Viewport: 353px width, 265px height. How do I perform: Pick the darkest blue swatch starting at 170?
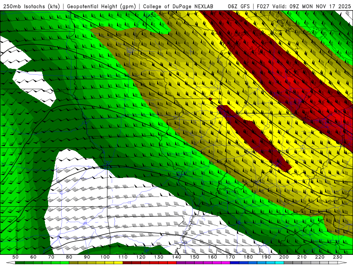pos(235,263)
